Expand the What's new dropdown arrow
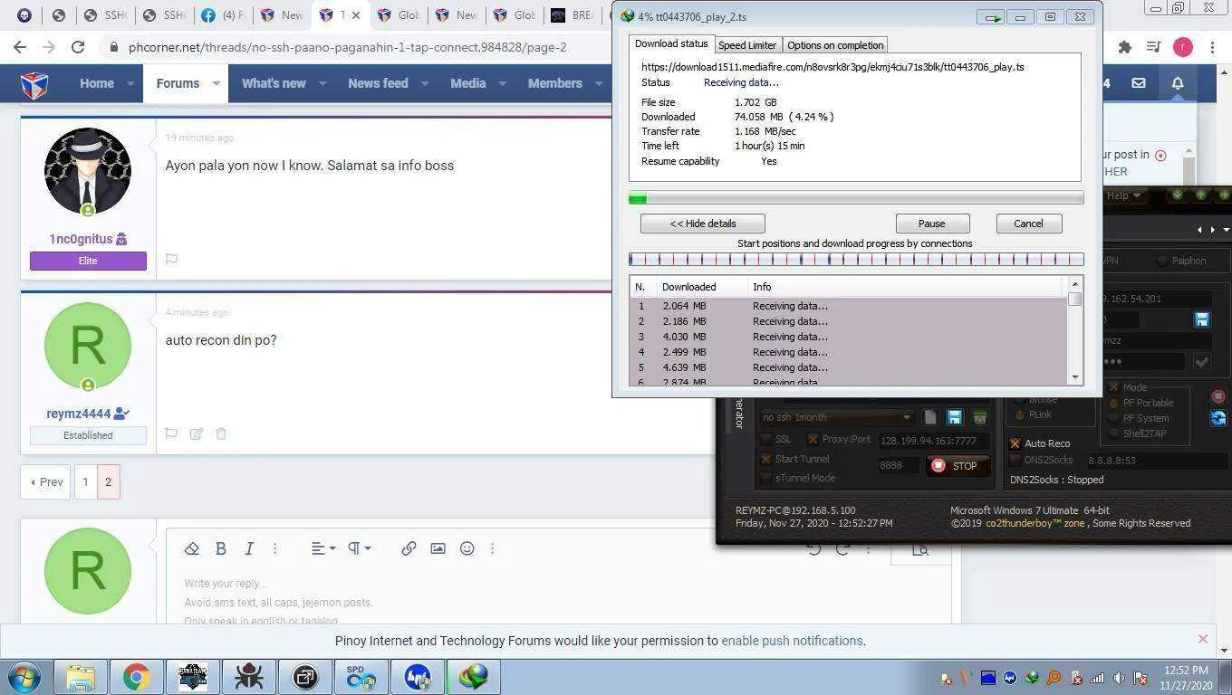The image size is (1232, 695). point(322,83)
